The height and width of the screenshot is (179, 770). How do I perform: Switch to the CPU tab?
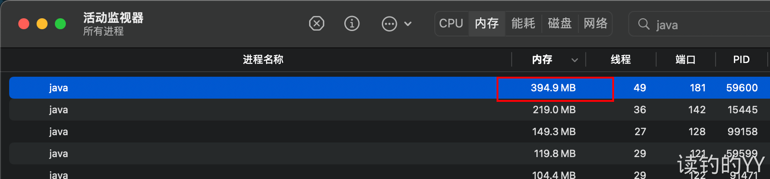point(451,24)
